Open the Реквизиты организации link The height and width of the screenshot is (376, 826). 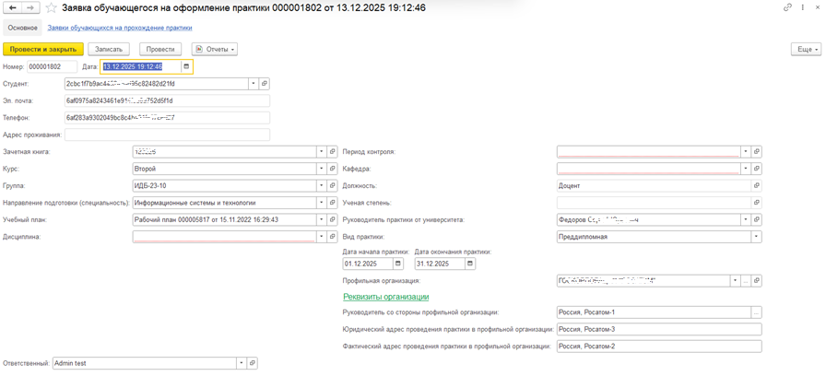click(386, 297)
